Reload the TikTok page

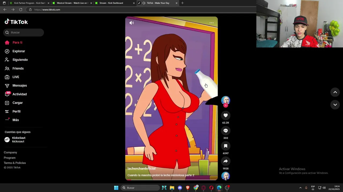pyautogui.click(x=21, y=10)
